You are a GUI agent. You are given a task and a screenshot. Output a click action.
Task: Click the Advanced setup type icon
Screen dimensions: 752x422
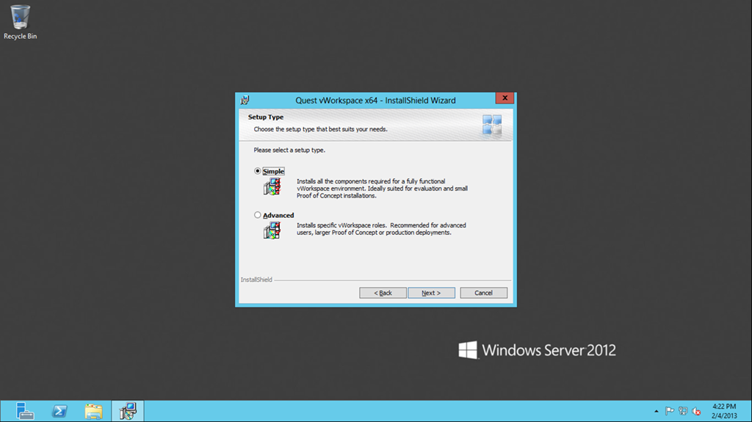tap(272, 230)
